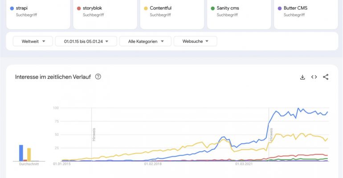This screenshot has height=178, width=343.
Task: Open help icon next to chart title
Action: (x=98, y=77)
